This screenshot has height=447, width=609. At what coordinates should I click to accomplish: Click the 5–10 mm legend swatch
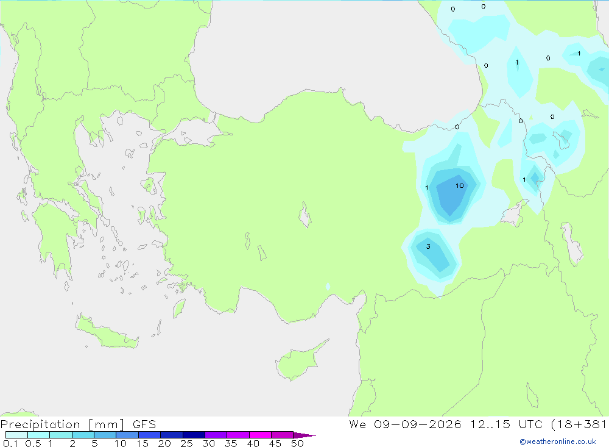coord(105,435)
